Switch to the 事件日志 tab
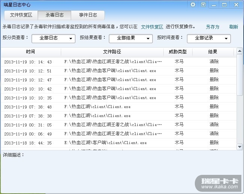 [x=88, y=15]
